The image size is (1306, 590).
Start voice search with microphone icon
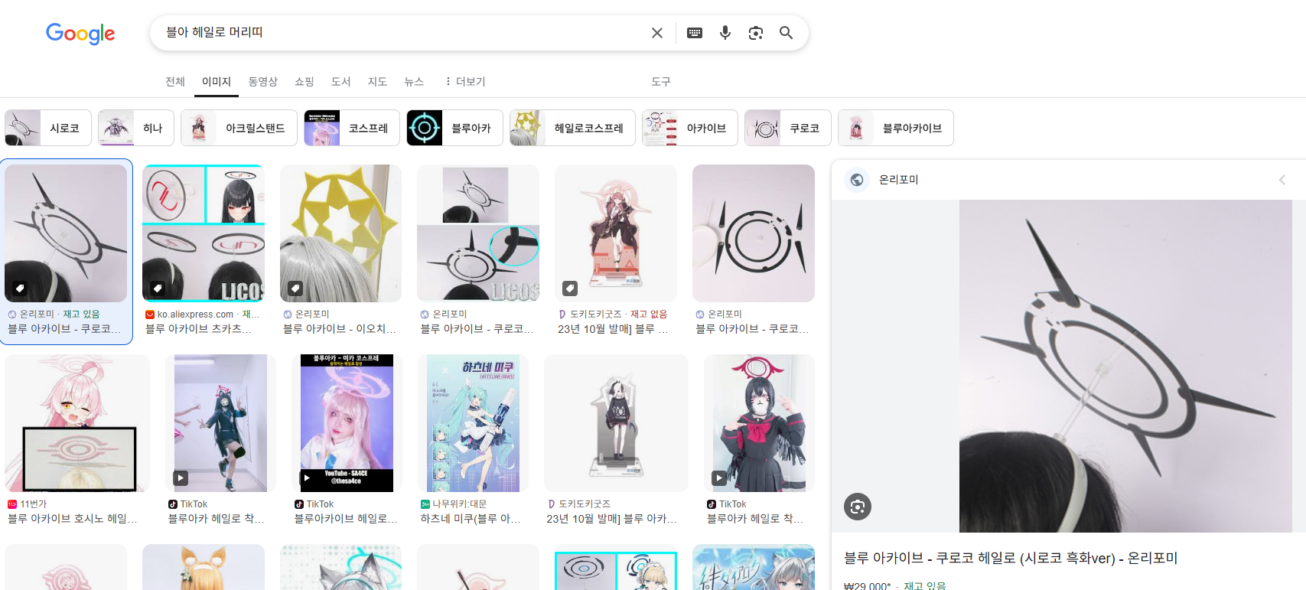click(x=725, y=33)
